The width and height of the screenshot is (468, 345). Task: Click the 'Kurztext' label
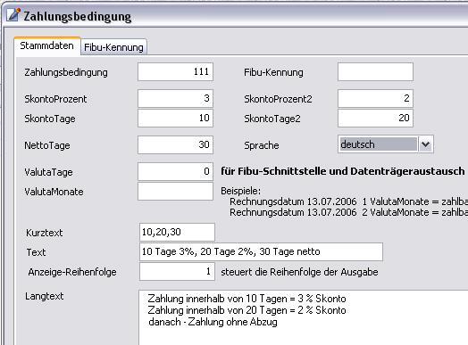[44, 233]
